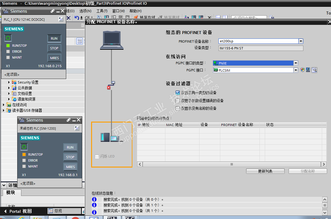Click the laptop PG/PC graphic
Image resolution: width=331 pixels, height=219 pixels.
(x=112, y=40)
